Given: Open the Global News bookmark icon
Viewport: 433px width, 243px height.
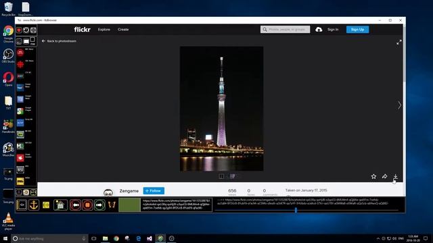Looking at the screenshot, I should [20, 88].
